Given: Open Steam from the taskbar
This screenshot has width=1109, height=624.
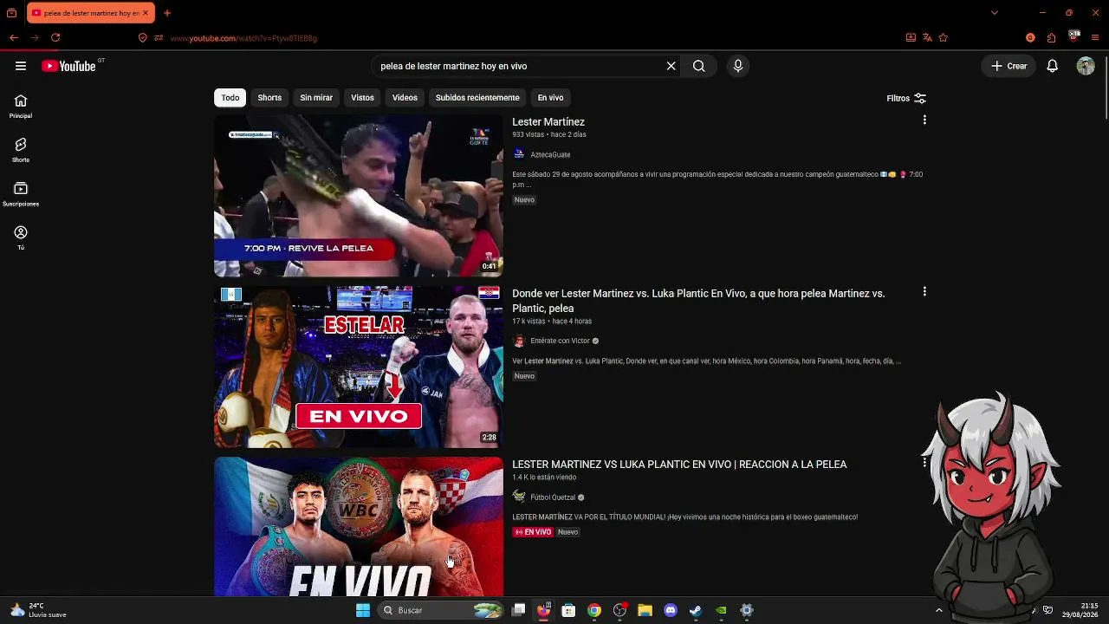Looking at the screenshot, I should (695, 610).
